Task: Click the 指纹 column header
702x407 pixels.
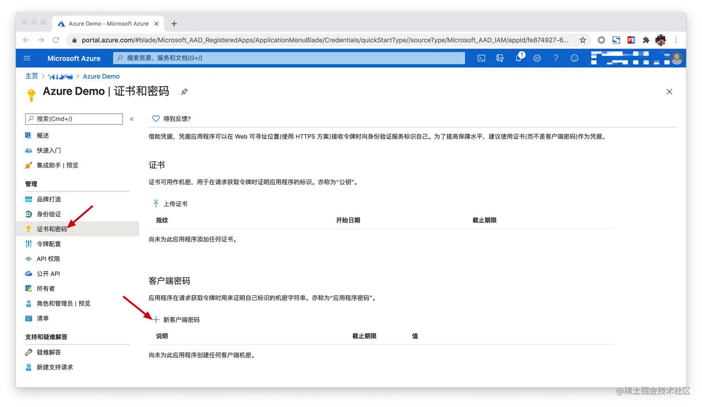Action: (x=162, y=220)
